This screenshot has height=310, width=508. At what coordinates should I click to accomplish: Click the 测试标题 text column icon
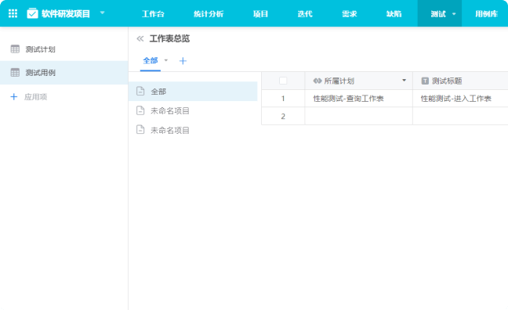(425, 81)
